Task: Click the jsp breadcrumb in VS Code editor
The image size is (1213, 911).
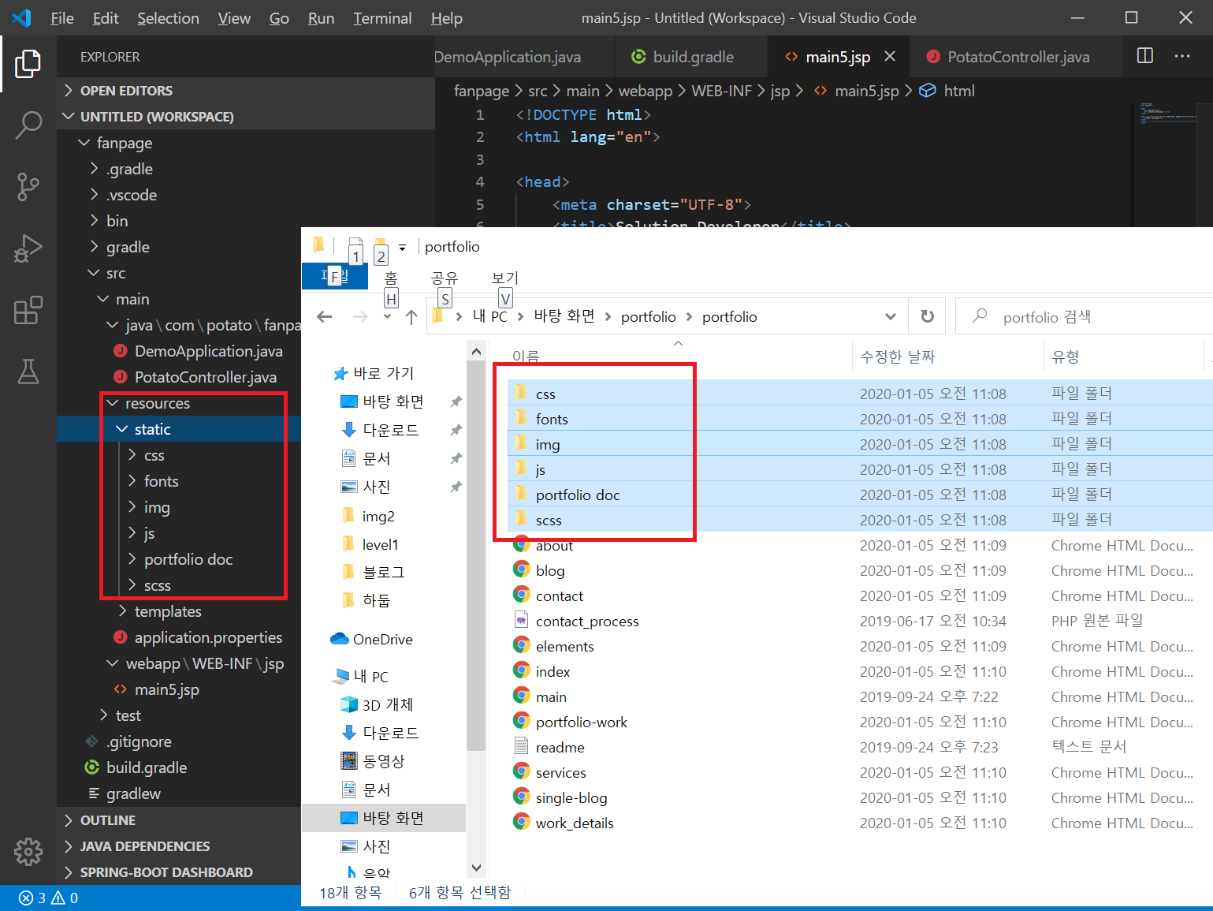Action: (780, 91)
